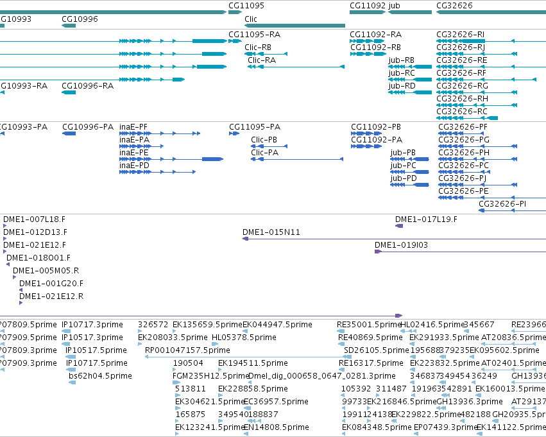Click BAC end DME1-017L19.F
This screenshot has height=437, width=546.
click(x=426, y=219)
